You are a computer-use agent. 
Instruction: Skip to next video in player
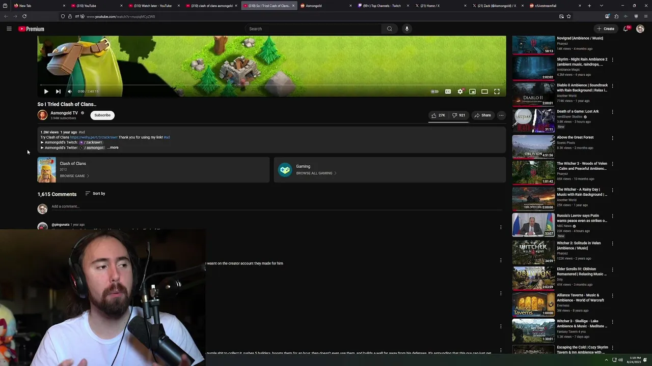pos(58,91)
